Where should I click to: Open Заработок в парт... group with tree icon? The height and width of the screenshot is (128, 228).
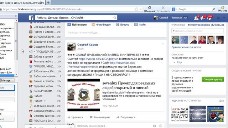tap(45, 42)
